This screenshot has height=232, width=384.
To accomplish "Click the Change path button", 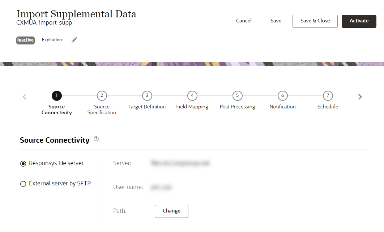I will click(x=171, y=211).
